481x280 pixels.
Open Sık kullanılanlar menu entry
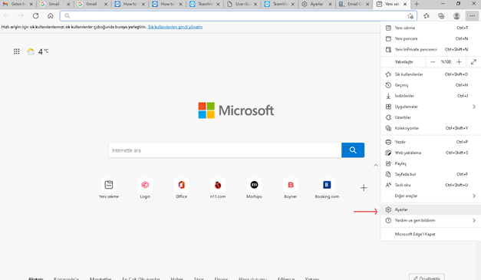[430, 74]
